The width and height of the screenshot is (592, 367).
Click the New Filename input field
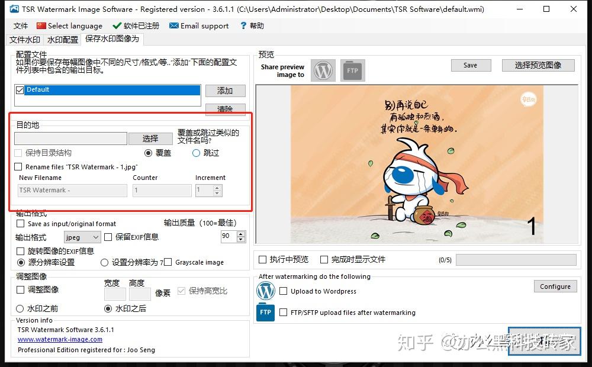(x=72, y=190)
